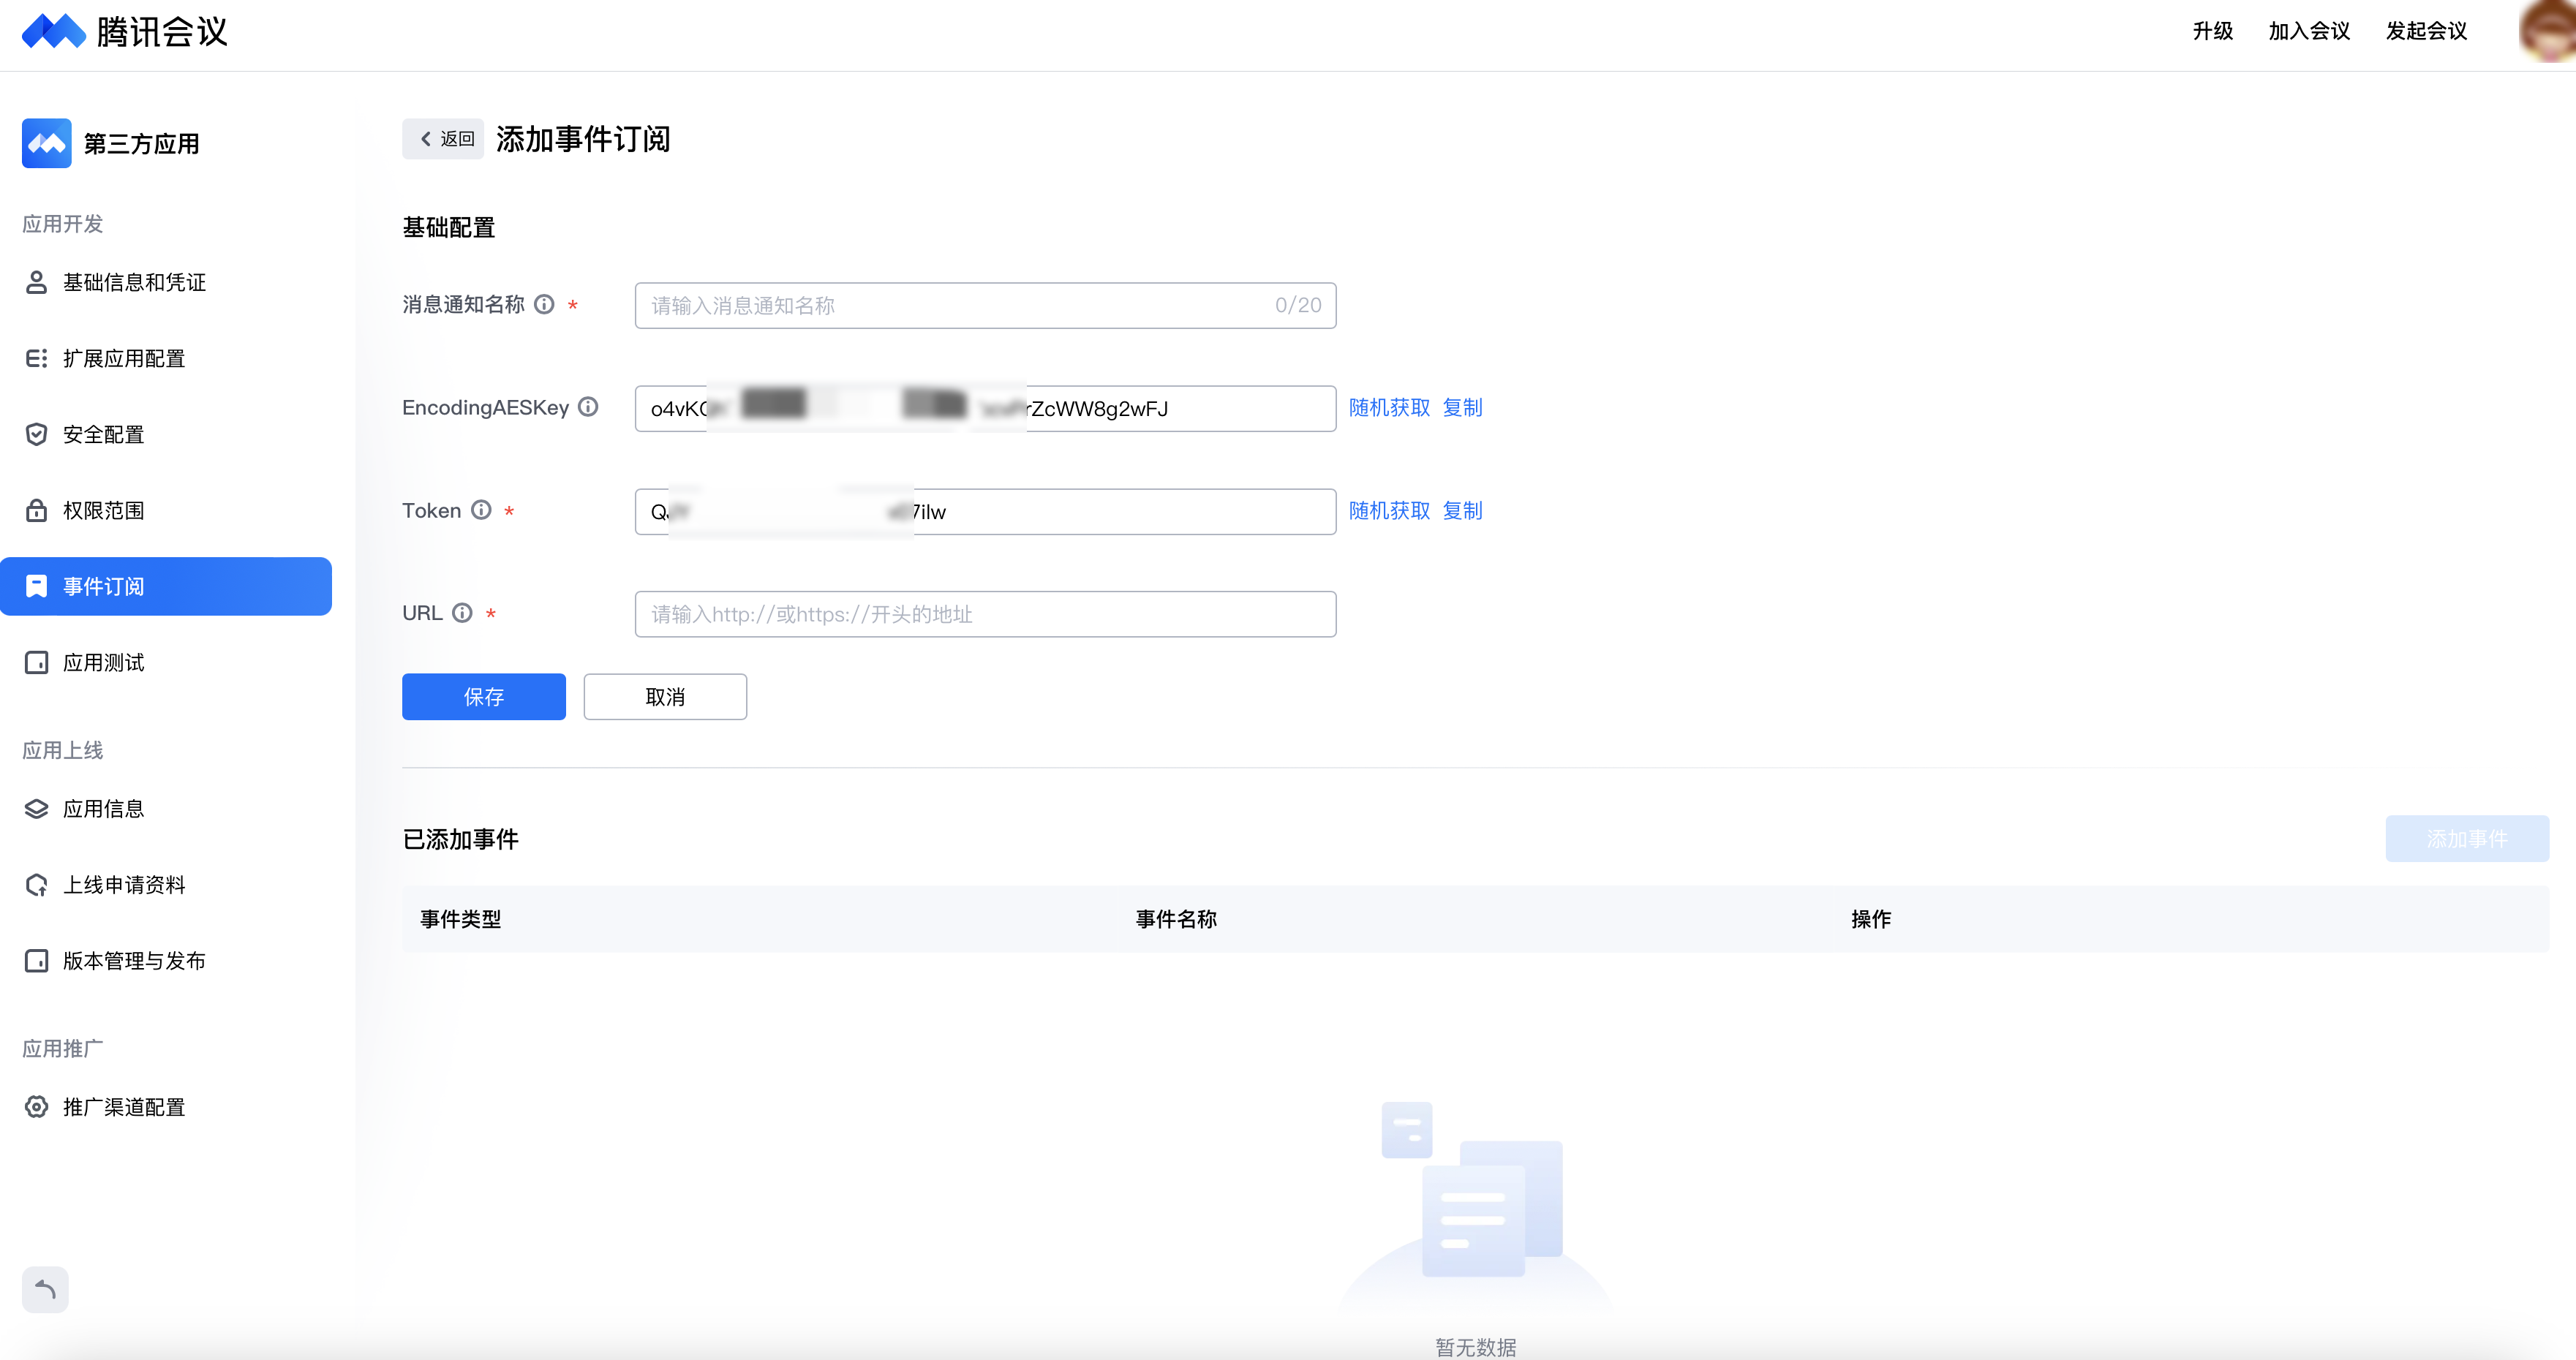Click the gear icon for 推广渠道配置
The width and height of the screenshot is (2576, 1360).
point(36,1107)
